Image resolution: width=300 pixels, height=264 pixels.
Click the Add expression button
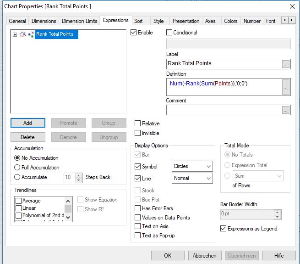point(27,123)
